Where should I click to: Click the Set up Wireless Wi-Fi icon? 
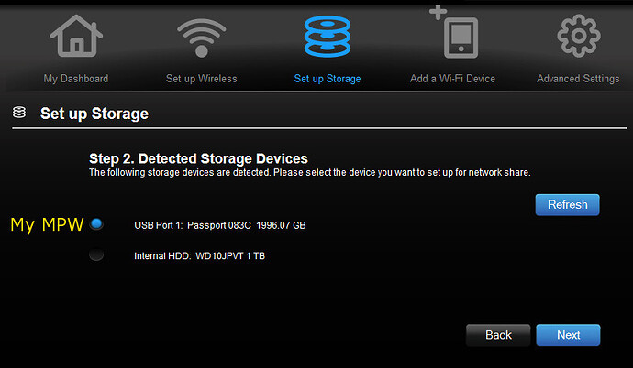coord(201,37)
